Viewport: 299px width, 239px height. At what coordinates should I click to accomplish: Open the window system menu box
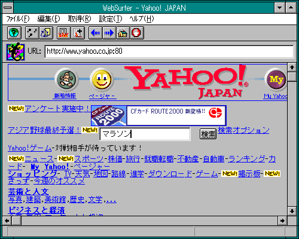click(8, 8)
